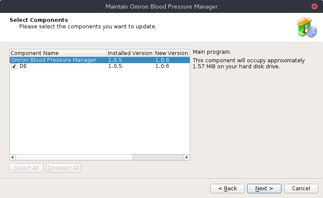Sort by Installed Version column header
This screenshot has width=323, height=198.
(130, 53)
